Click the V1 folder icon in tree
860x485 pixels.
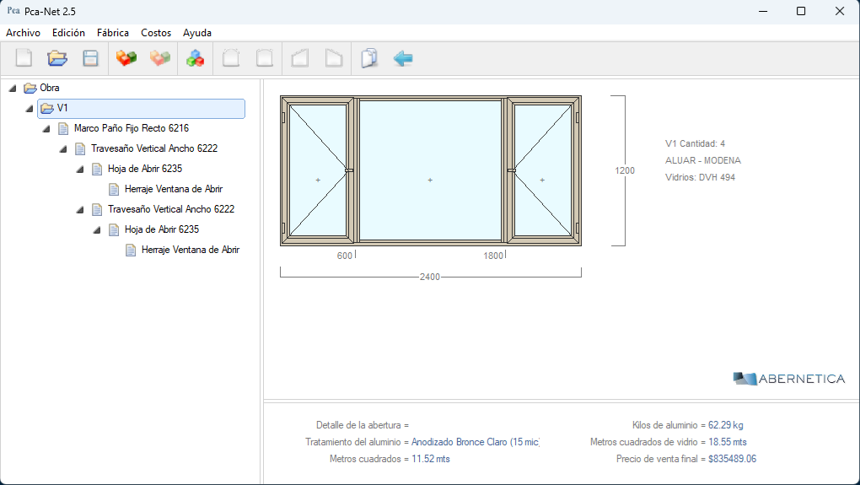click(47, 108)
